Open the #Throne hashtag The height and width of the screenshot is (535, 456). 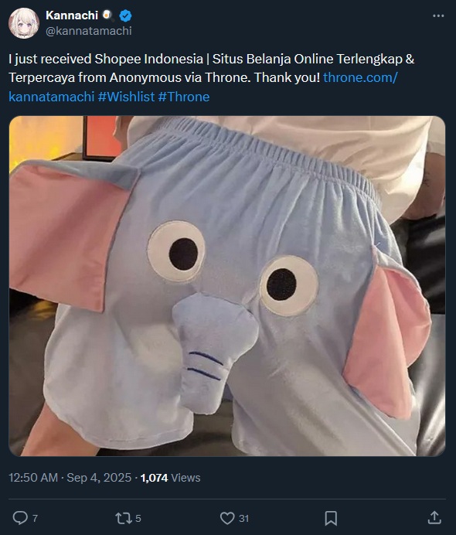(184, 97)
